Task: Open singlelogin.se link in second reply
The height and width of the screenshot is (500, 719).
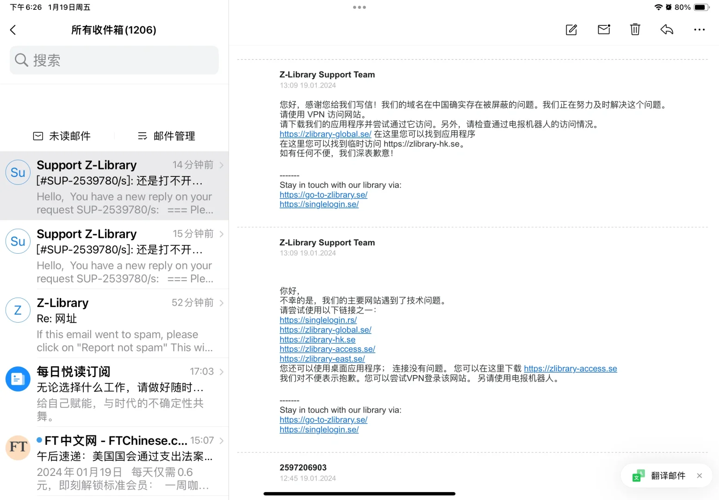Action: pos(319,430)
